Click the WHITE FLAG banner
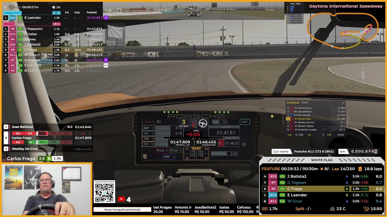 (x=322, y=160)
